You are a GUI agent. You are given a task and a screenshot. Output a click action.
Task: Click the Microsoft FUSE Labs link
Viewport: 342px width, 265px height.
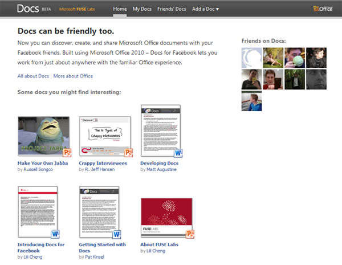77,9
